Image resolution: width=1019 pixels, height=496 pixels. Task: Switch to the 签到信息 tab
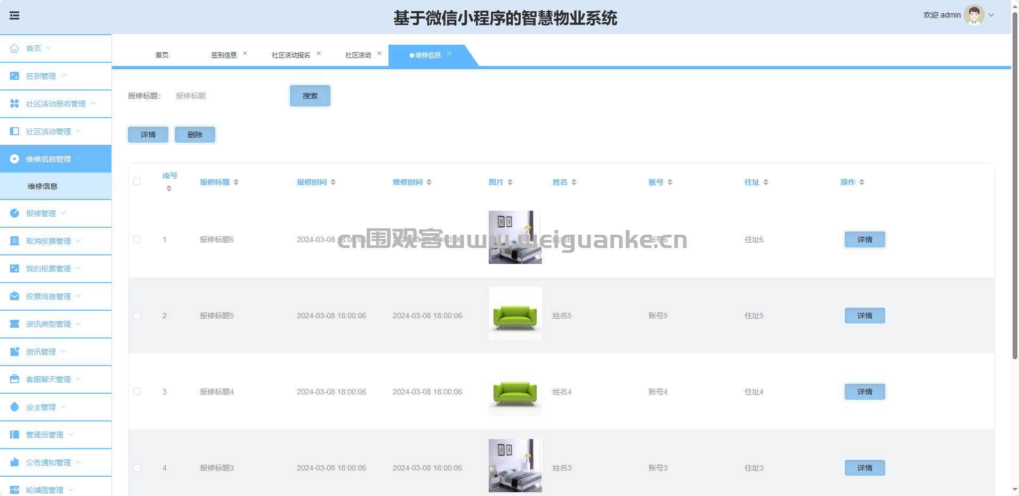click(x=223, y=55)
